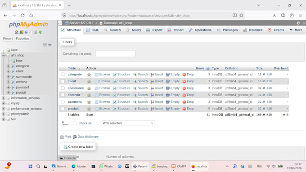Expand the categorie tree node
This screenshot has height=172, width=306.
click(x=8, y=66)
